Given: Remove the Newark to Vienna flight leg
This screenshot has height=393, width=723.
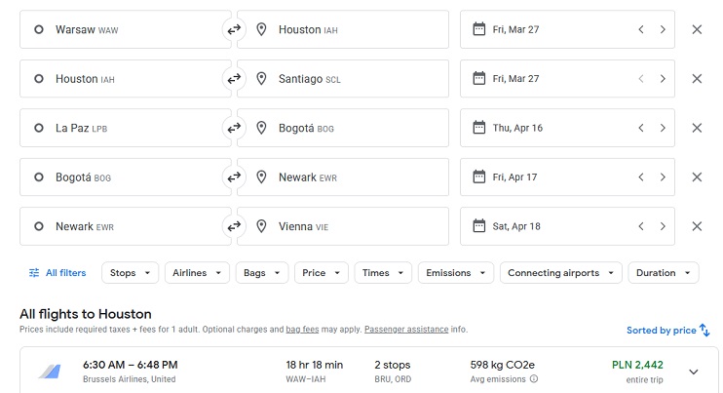Looking at the screenshot, I should pos(697,226).
